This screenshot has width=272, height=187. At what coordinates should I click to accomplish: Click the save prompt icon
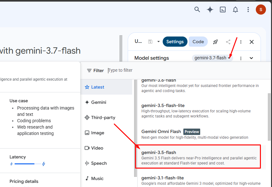click(150, 42)
